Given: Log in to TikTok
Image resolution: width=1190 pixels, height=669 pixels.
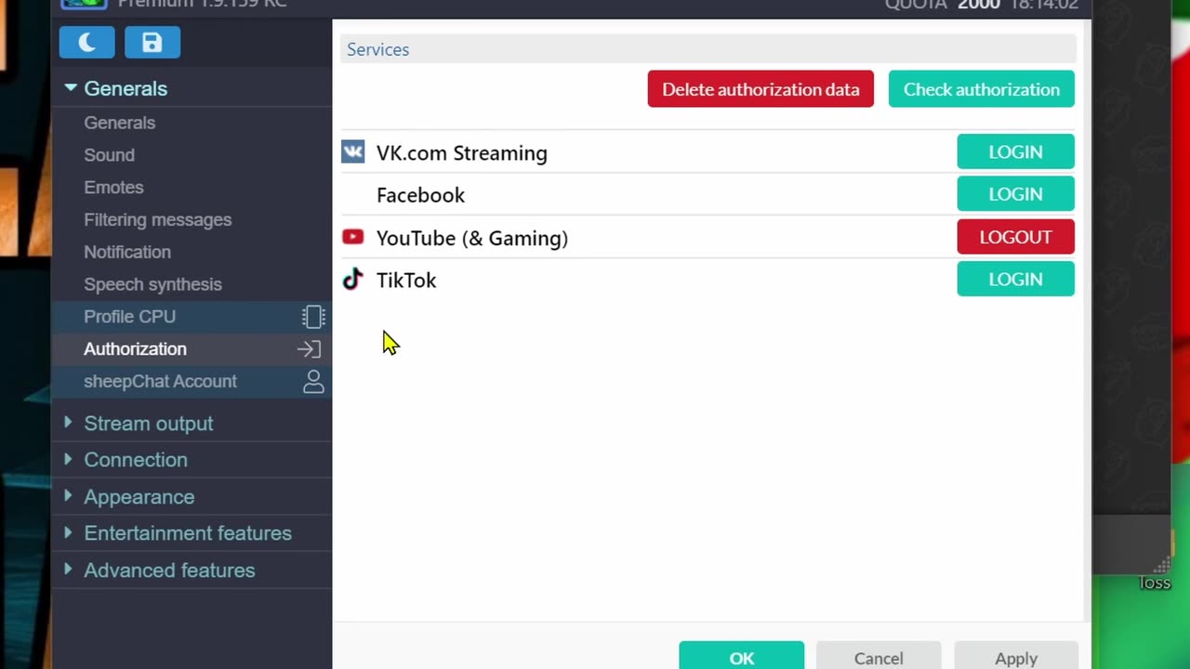Looking at the screenshot, I should click(1015, 279).
